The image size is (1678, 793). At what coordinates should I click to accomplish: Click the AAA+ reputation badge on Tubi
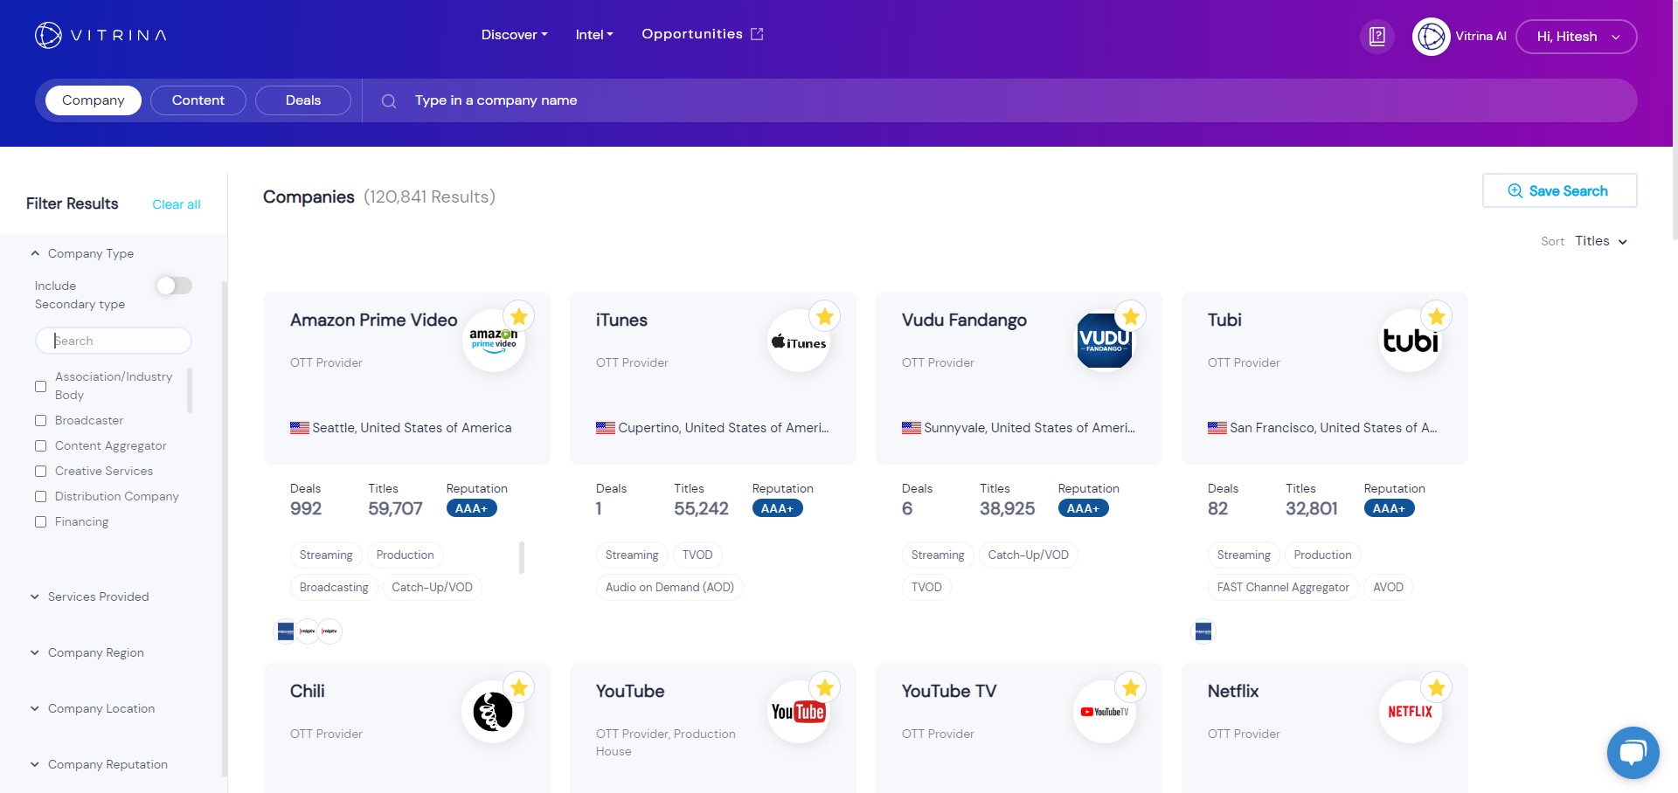(1389, 508)
